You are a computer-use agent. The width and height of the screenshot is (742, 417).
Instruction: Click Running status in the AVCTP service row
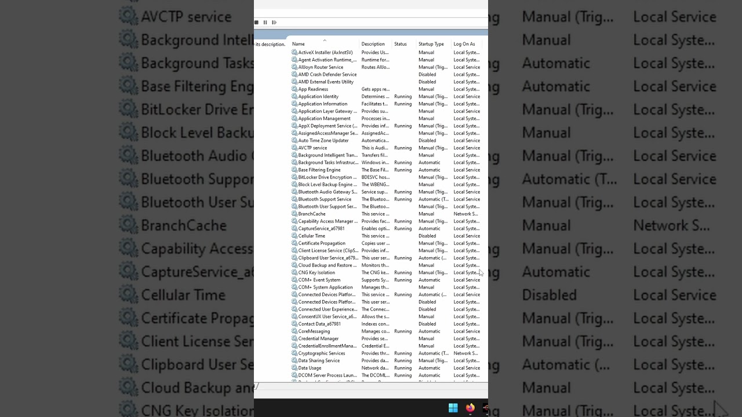click(x=403, y=148)
